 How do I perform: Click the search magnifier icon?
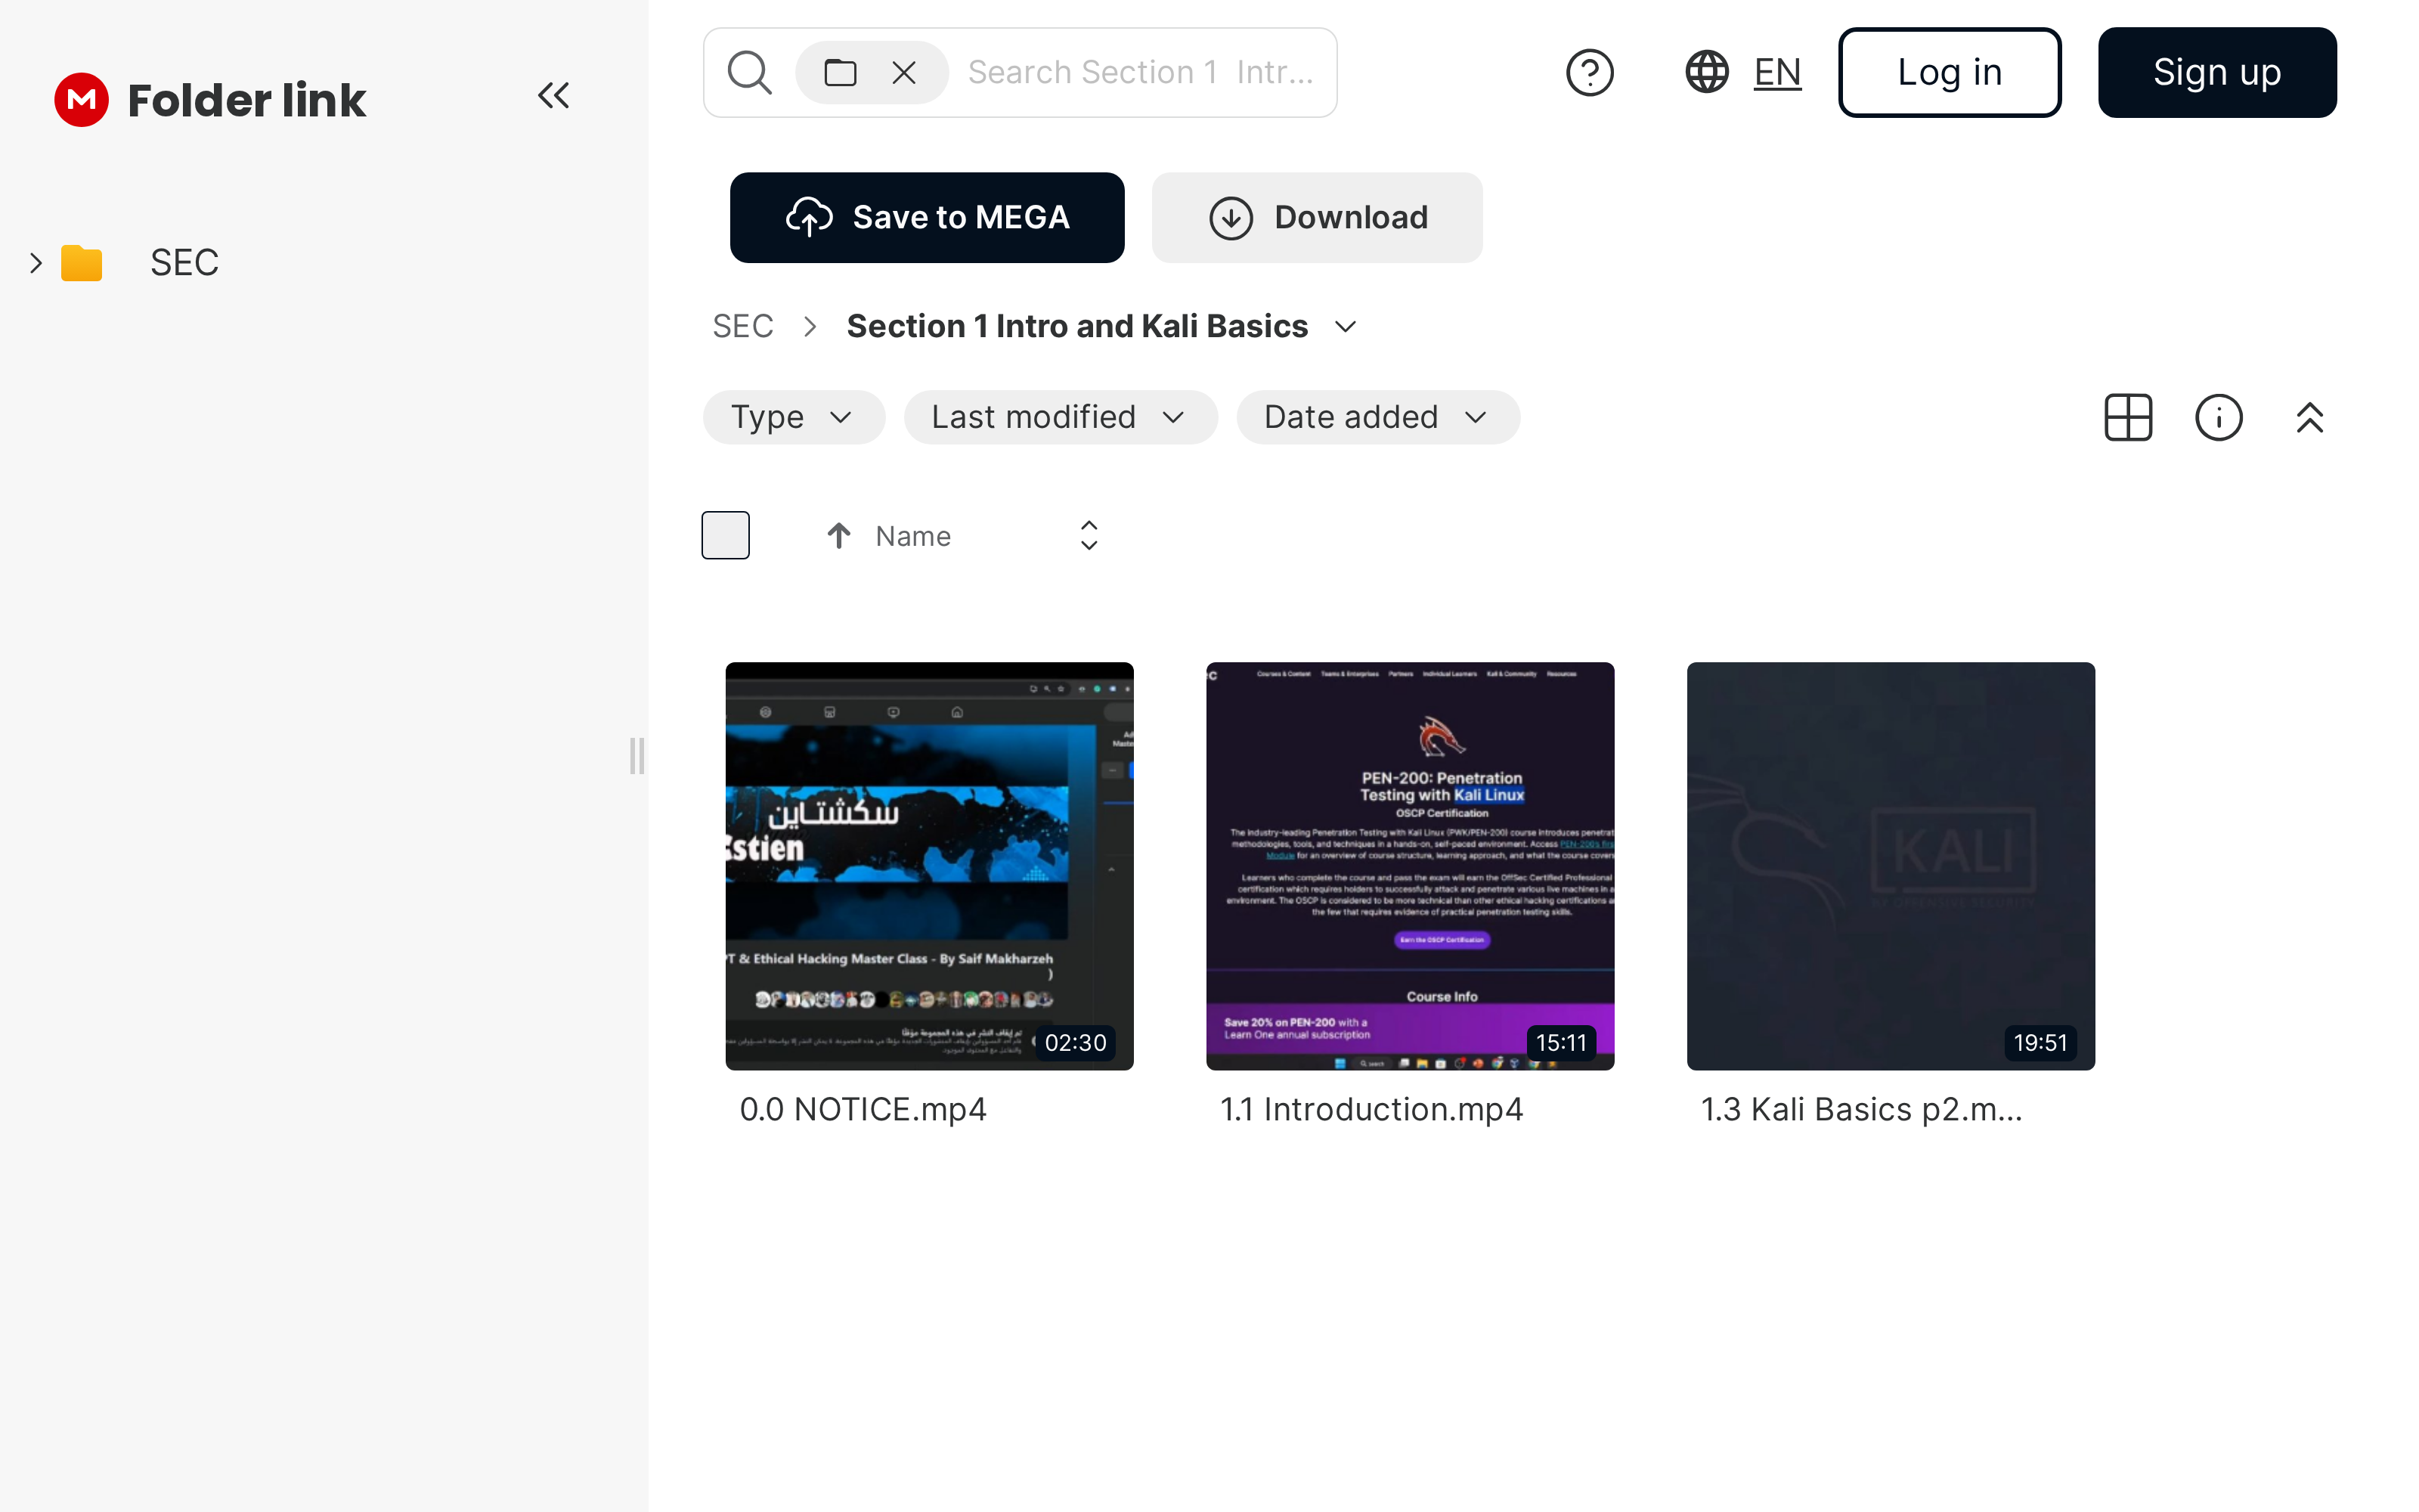click(x=748, y=73)
